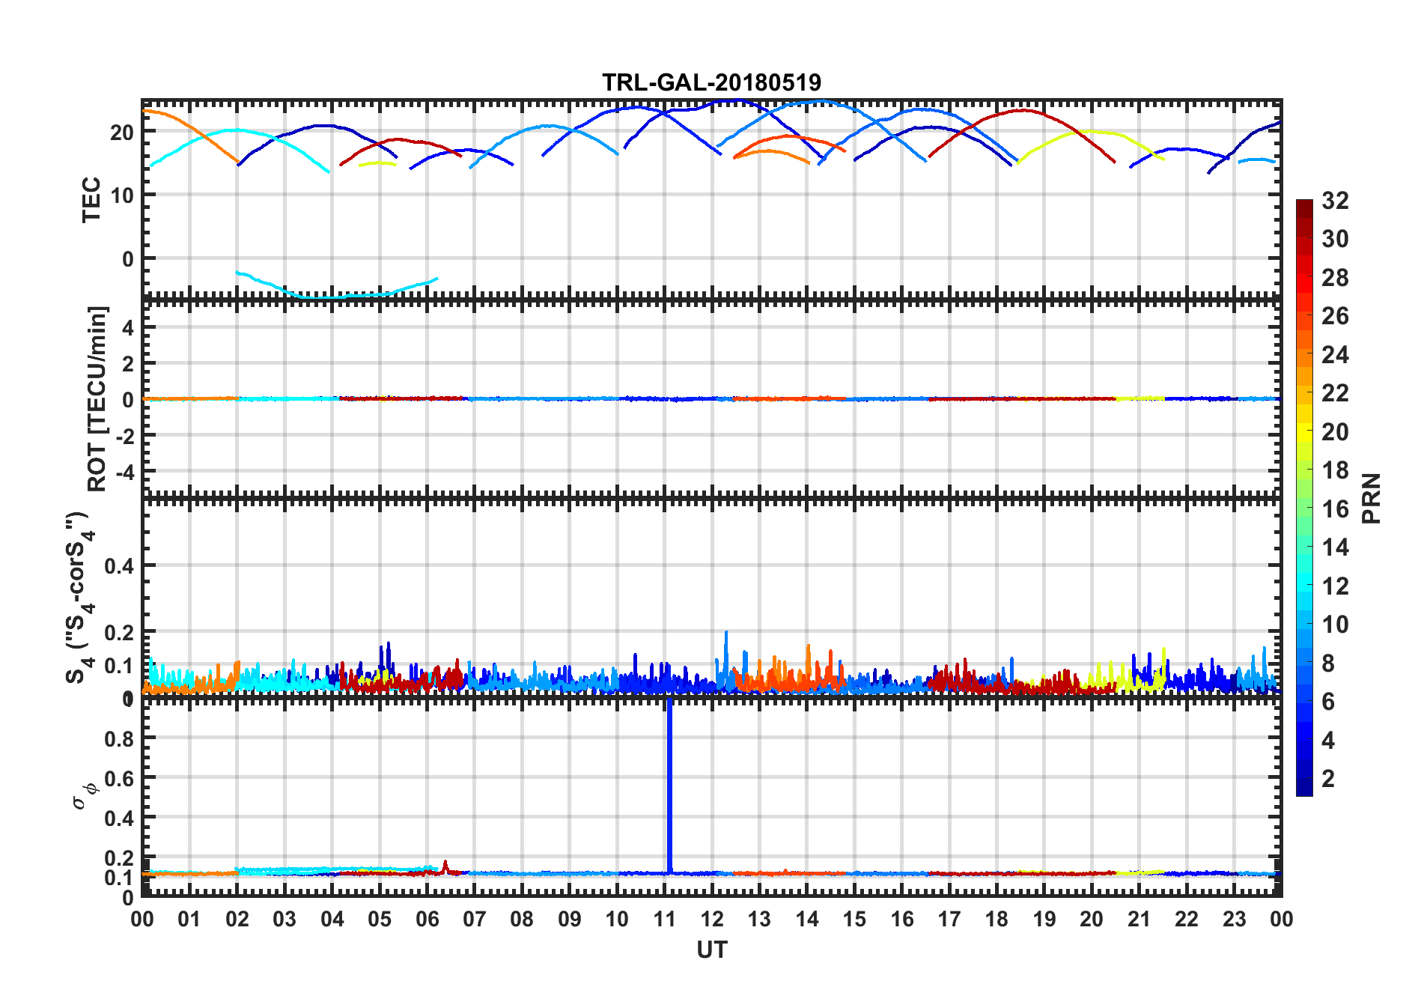Screen dimensions: 1424x996
Task: Click TEC tick label 20
Action: 122,133
